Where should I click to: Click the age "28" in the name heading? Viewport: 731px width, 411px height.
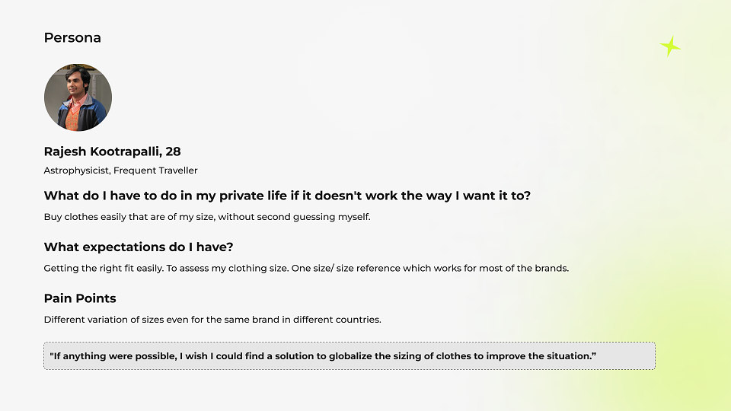pyautogui.click(x=173, y=151)
